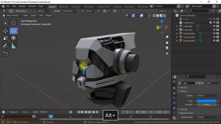
Task: Click the End frame 21 field
Action: (x=162, y=112)
